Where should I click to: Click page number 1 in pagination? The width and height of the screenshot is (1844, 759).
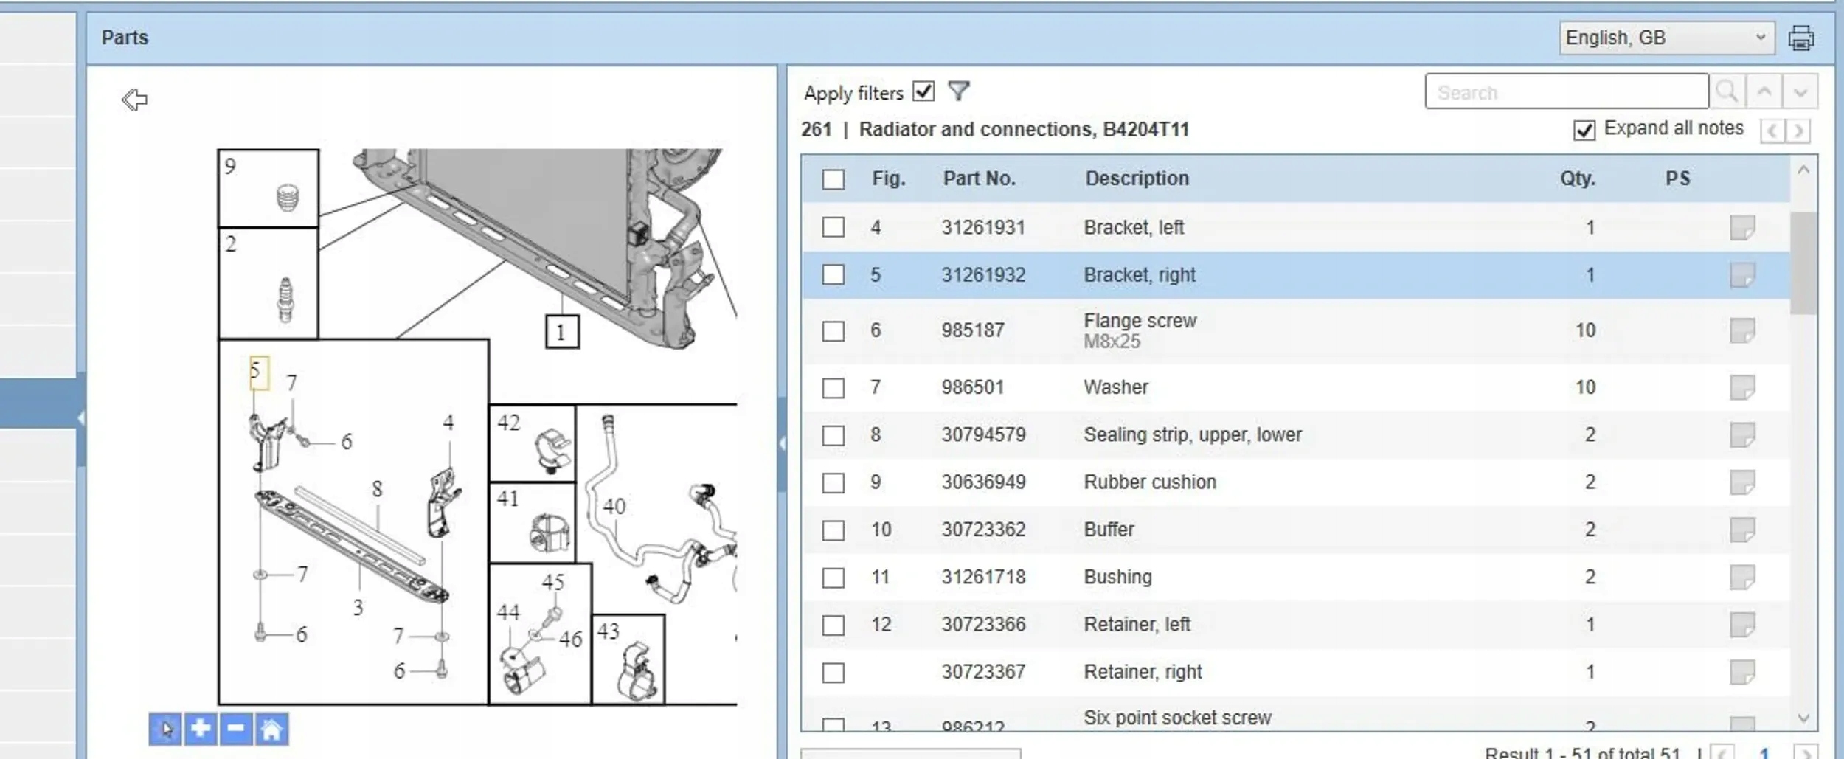[1764, 752]
